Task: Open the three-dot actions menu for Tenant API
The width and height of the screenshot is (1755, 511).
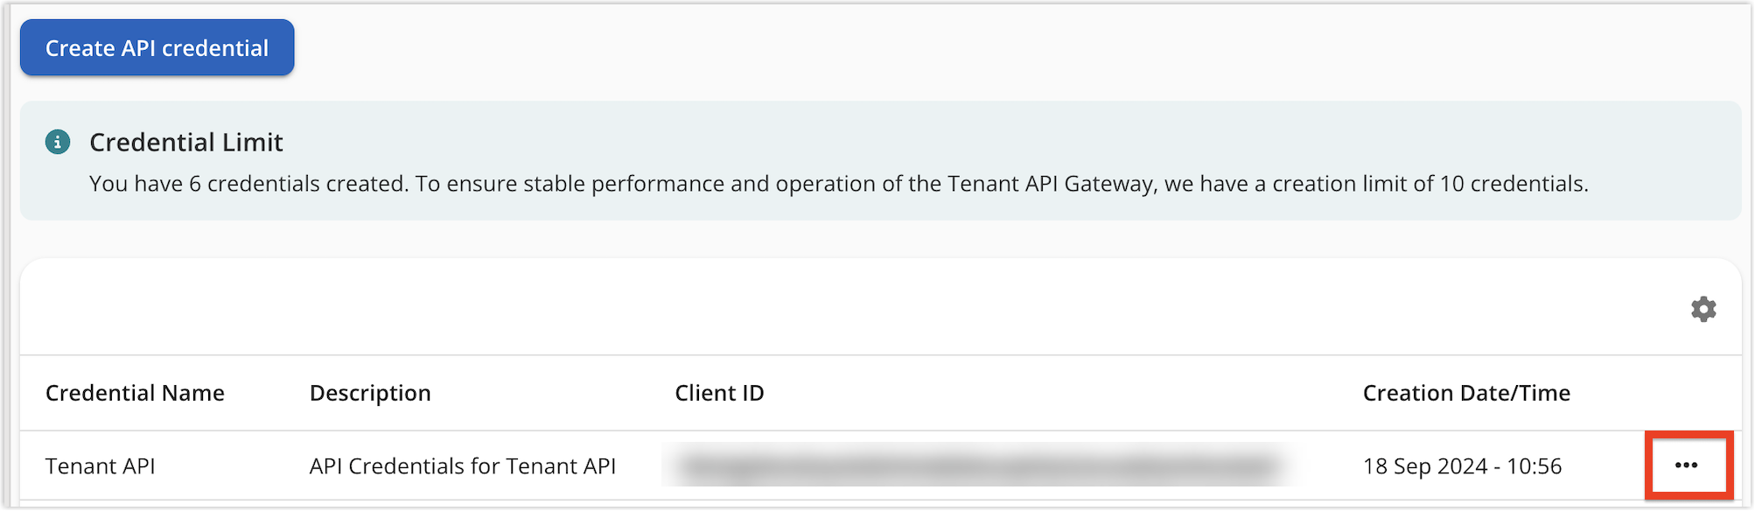Action: point(1686,465)
